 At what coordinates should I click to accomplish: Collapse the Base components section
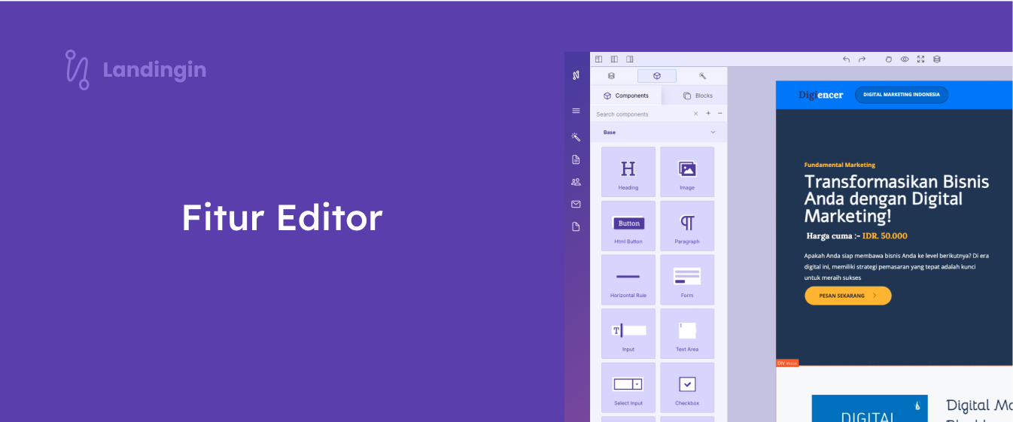pos(713,132)
